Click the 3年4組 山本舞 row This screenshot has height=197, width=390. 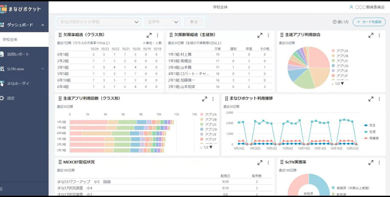click(x=220, y=67)
